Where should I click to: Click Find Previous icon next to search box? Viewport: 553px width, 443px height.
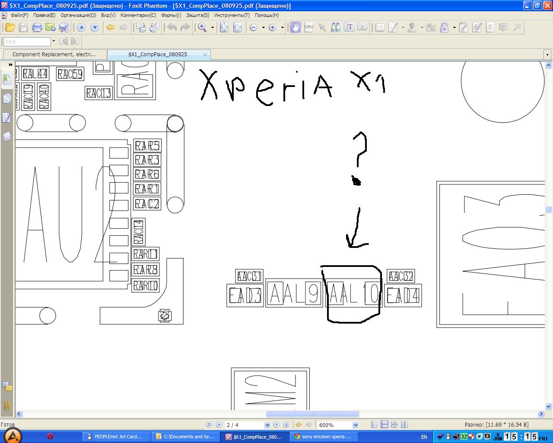(64, 42)
